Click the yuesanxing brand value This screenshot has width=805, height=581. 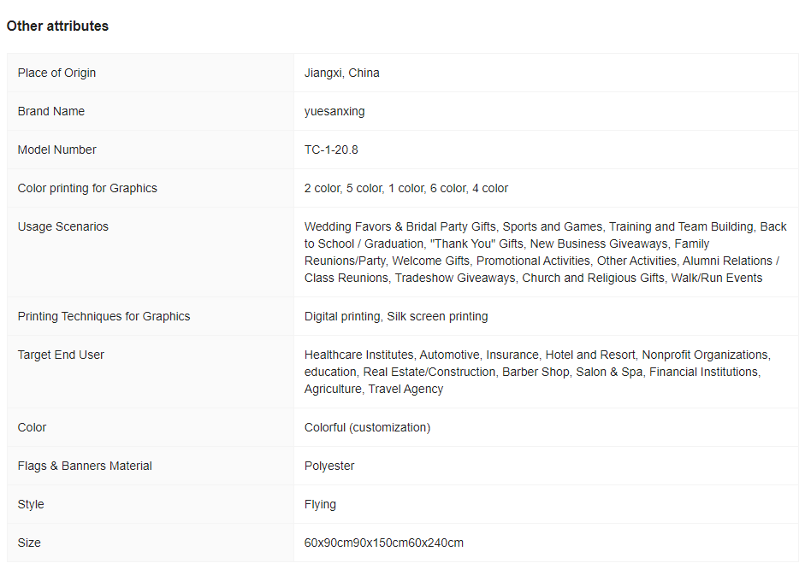point(334,111)
